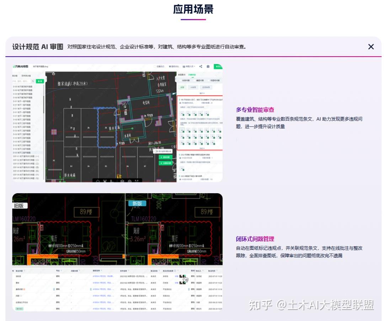Screen dimensions: 384x321
Task: Open the 旧版 新版 drawing comparison image
Action: 118,252
